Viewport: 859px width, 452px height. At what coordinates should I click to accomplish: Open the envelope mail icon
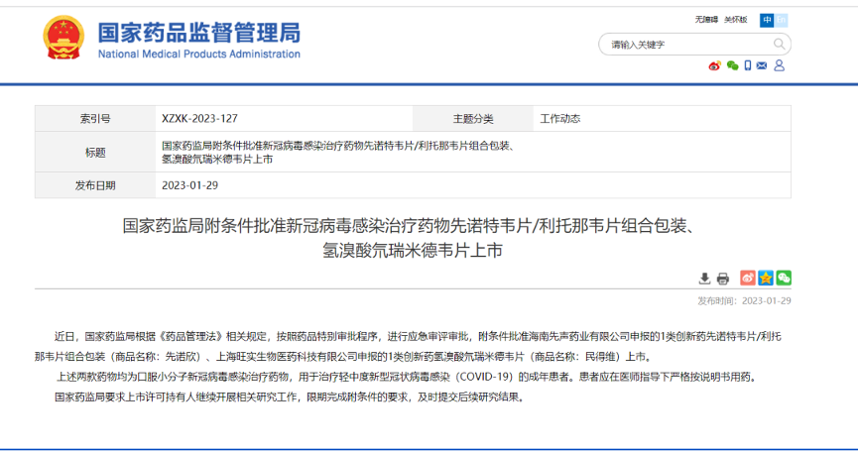tap(762, 65)
